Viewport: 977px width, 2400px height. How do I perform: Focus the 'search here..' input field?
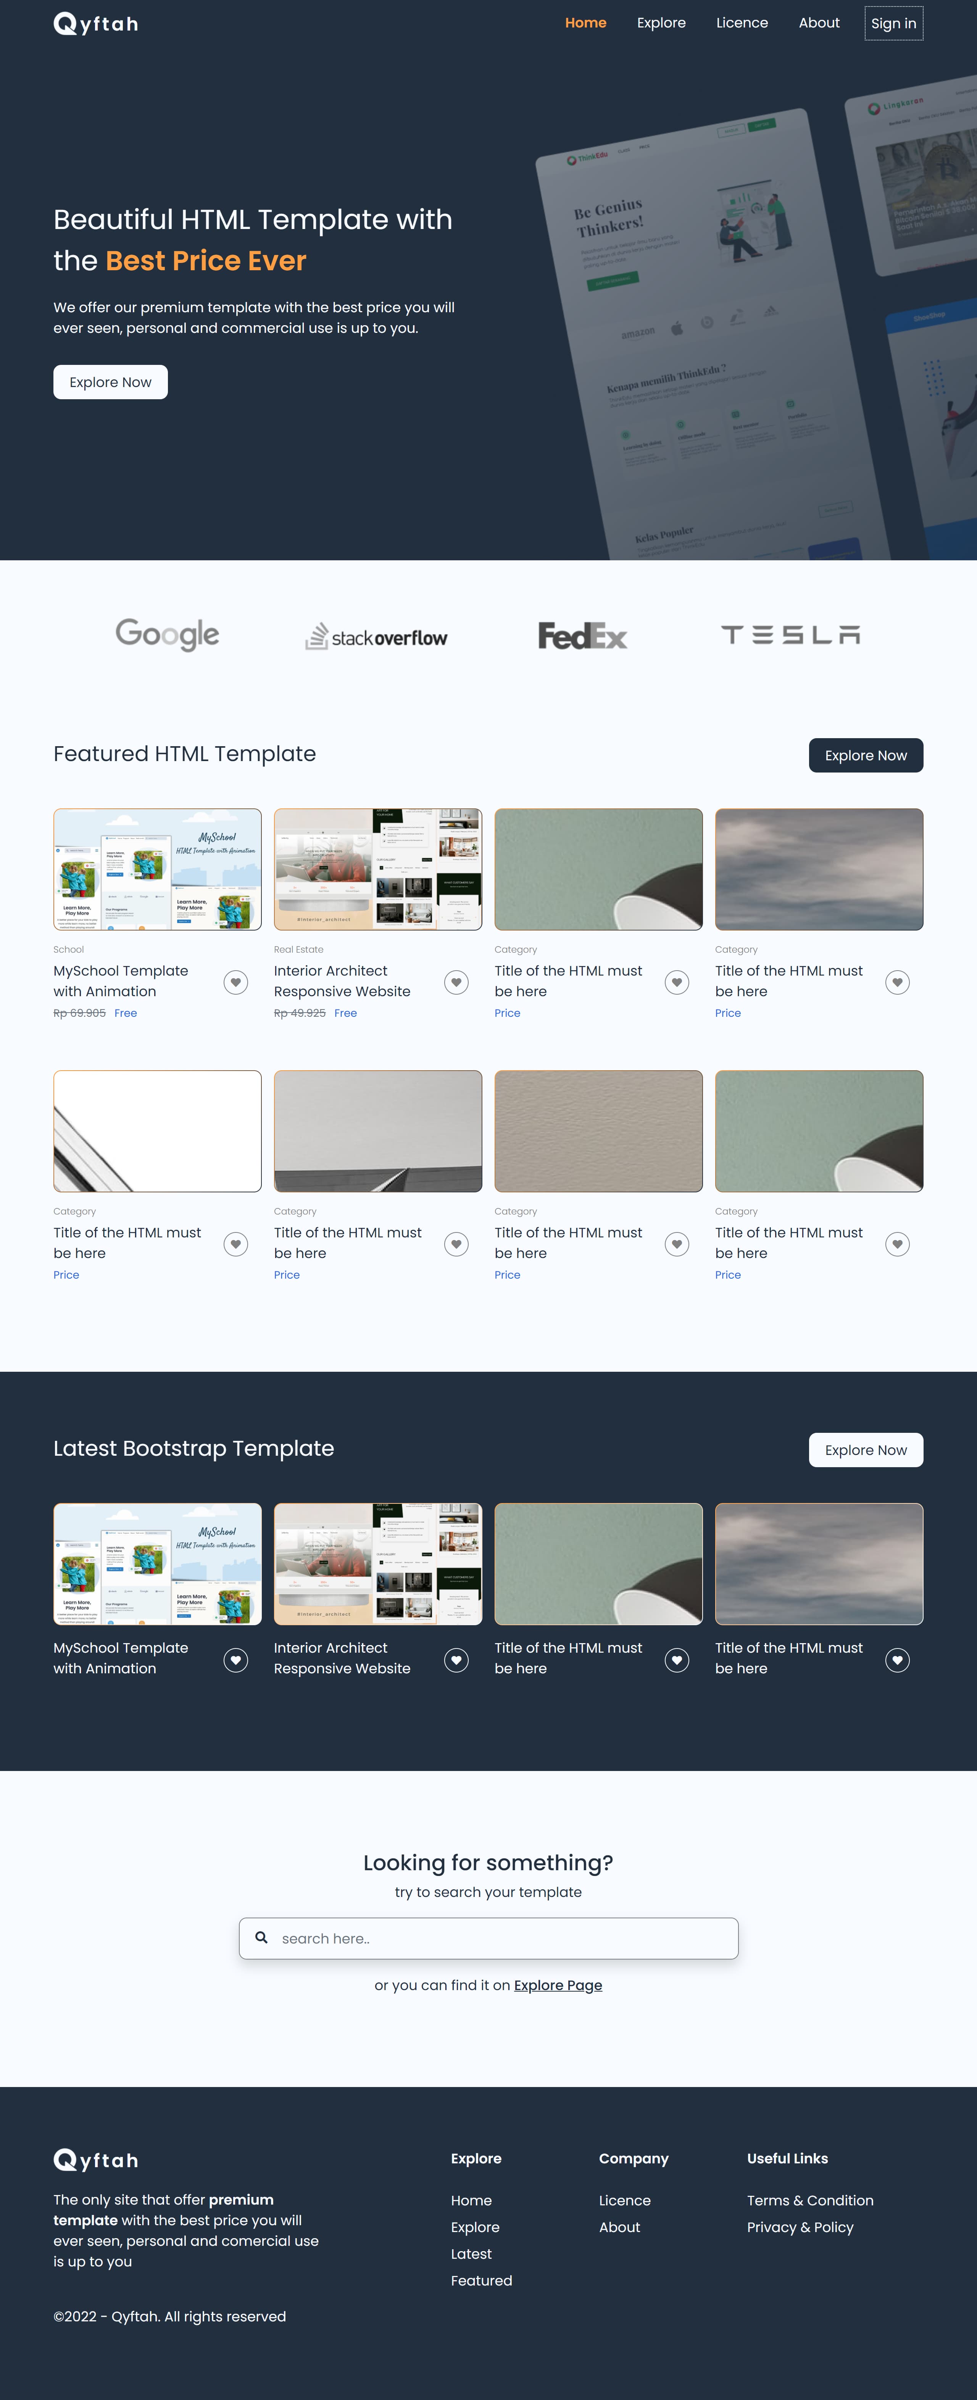tap(488, 1939)
